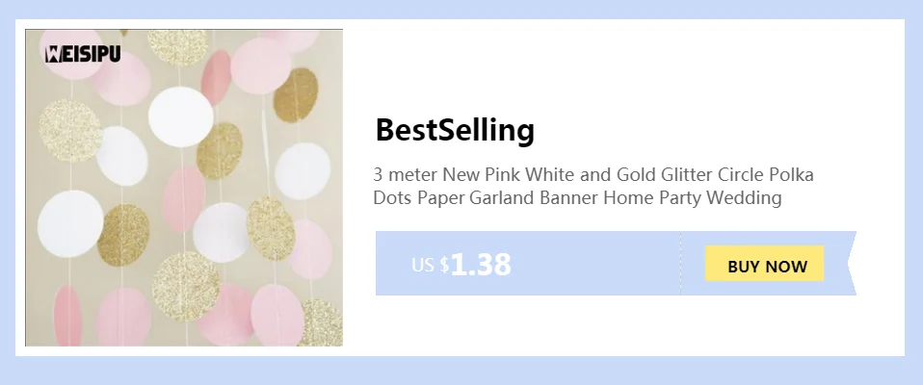This screenshot has height=385, width=923.
Task: Click the BestSelling heading
Action: pyautogui.click(x=455, y=130)
